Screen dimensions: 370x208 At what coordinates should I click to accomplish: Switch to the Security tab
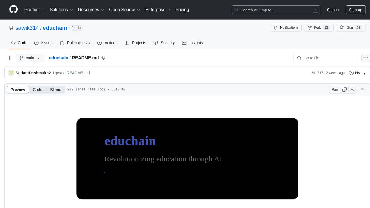click(164, 43)
